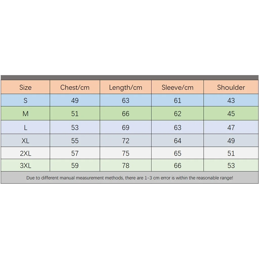
Task: Select the L size row label
Action: [26, 127]
